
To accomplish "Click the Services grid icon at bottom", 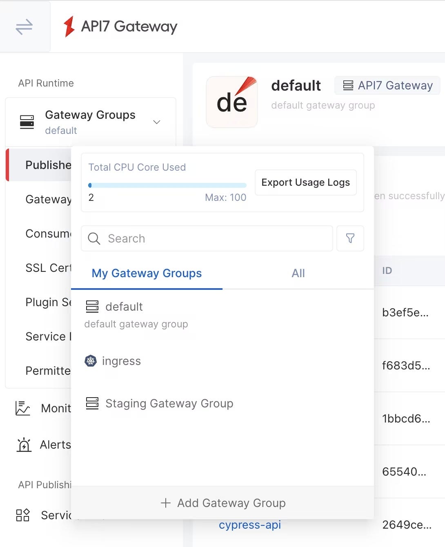I will coord(23,515).
